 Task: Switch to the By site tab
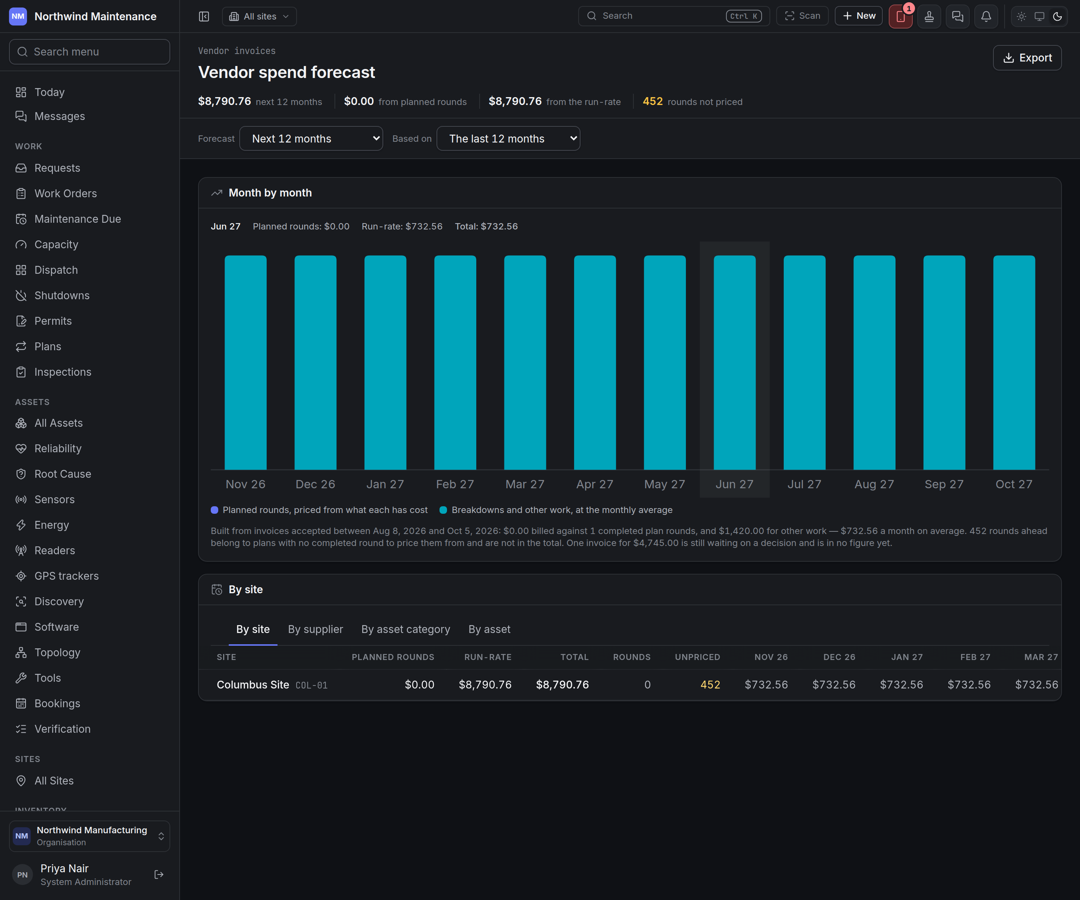253,629
